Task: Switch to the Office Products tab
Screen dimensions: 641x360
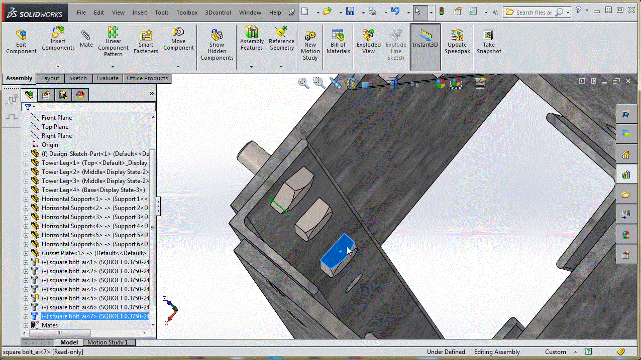Action: [x=147, y=78]
